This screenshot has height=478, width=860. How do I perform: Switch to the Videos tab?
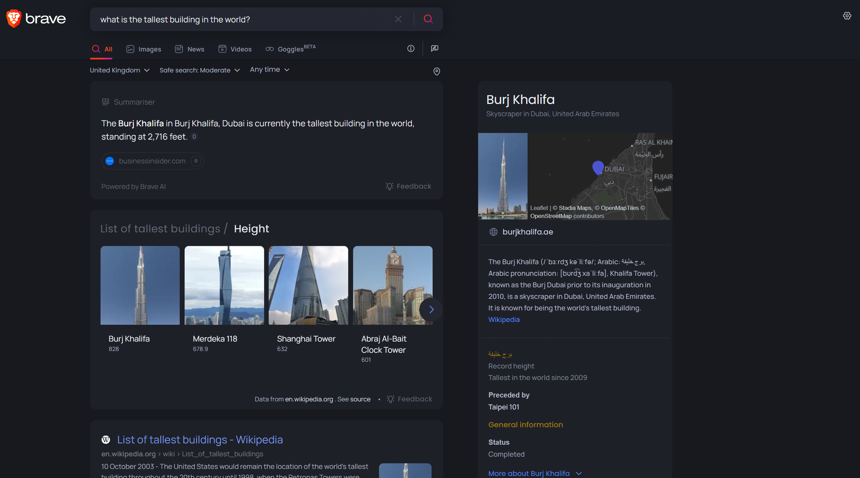[x=235, y=49]
